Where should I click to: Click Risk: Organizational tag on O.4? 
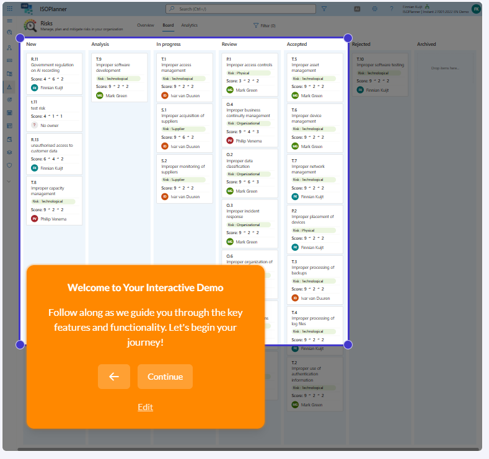[x=249, y=123]
